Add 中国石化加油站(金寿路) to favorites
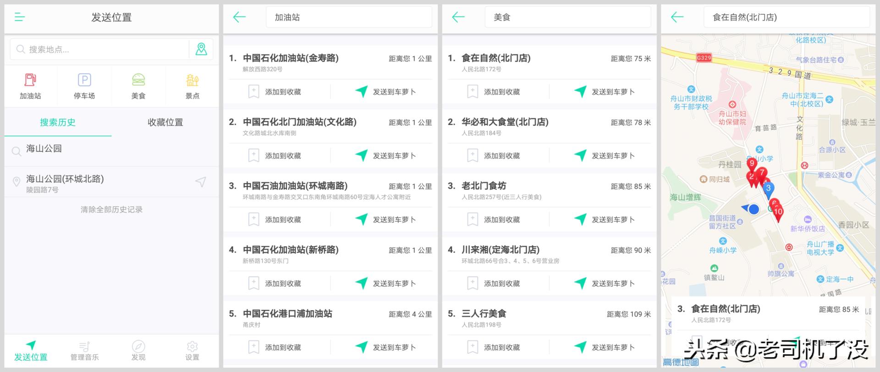 pos(275,92)
